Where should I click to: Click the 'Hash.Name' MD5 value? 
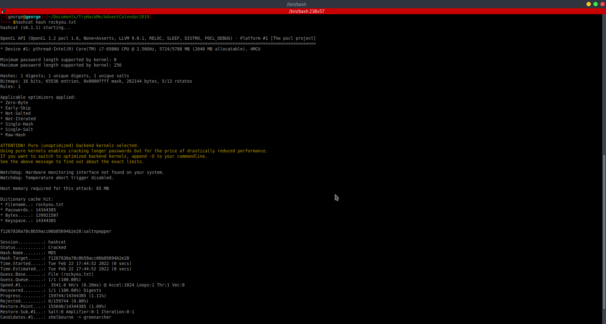[x=52, y=253]
